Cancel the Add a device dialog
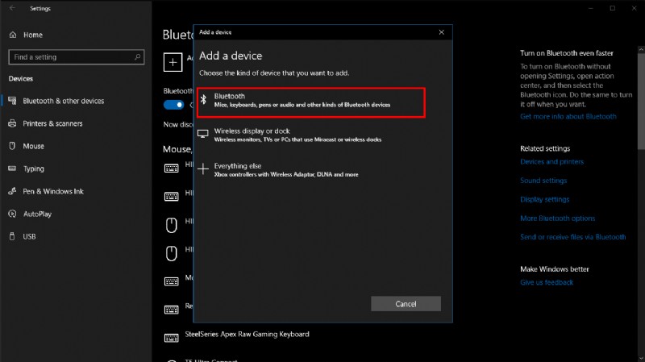Image resolution: width=645 pixels, height=362 pixels. point(406,304)
